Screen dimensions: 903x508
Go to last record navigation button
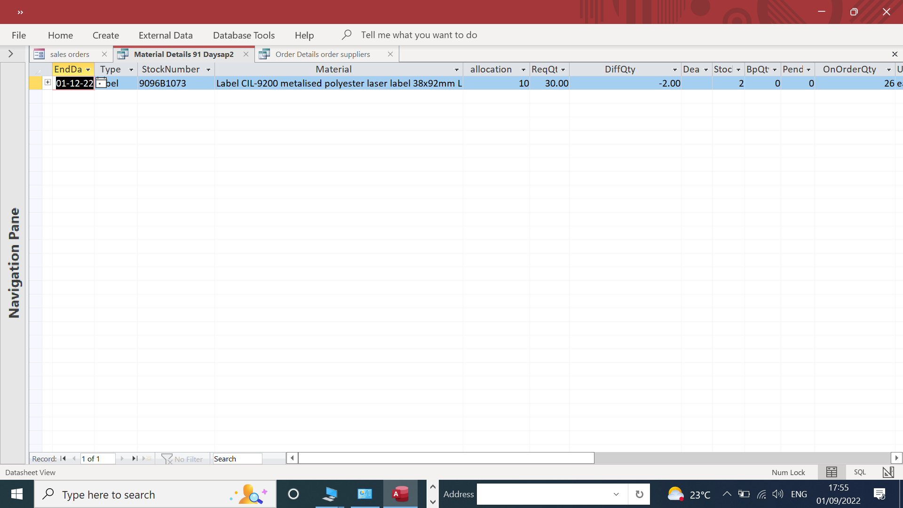[x=135, y=459]
